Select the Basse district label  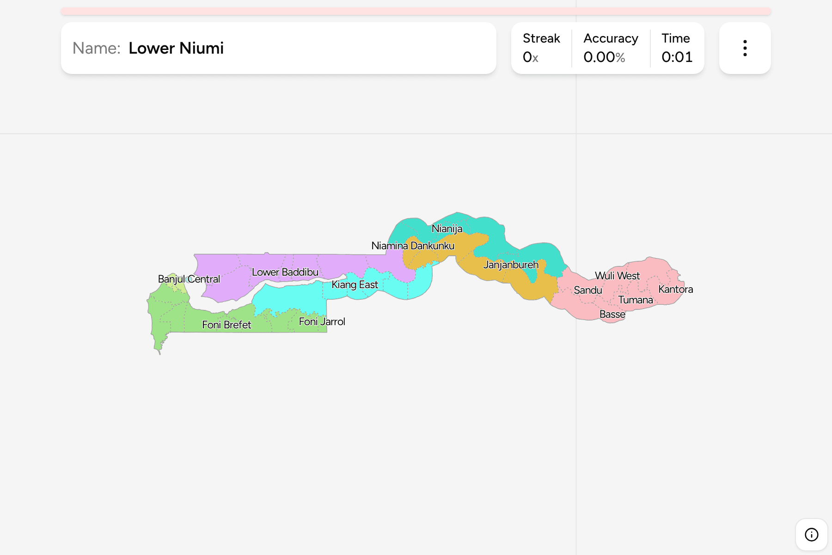tap(612, 314)
